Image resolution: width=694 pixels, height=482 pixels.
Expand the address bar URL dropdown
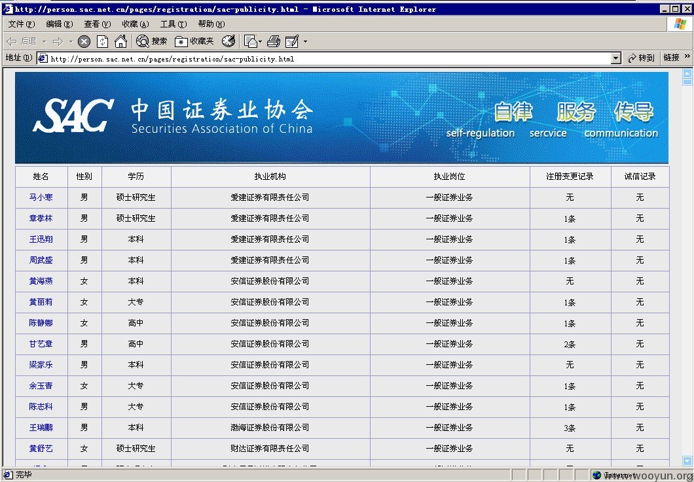click(x=616, y=58)
